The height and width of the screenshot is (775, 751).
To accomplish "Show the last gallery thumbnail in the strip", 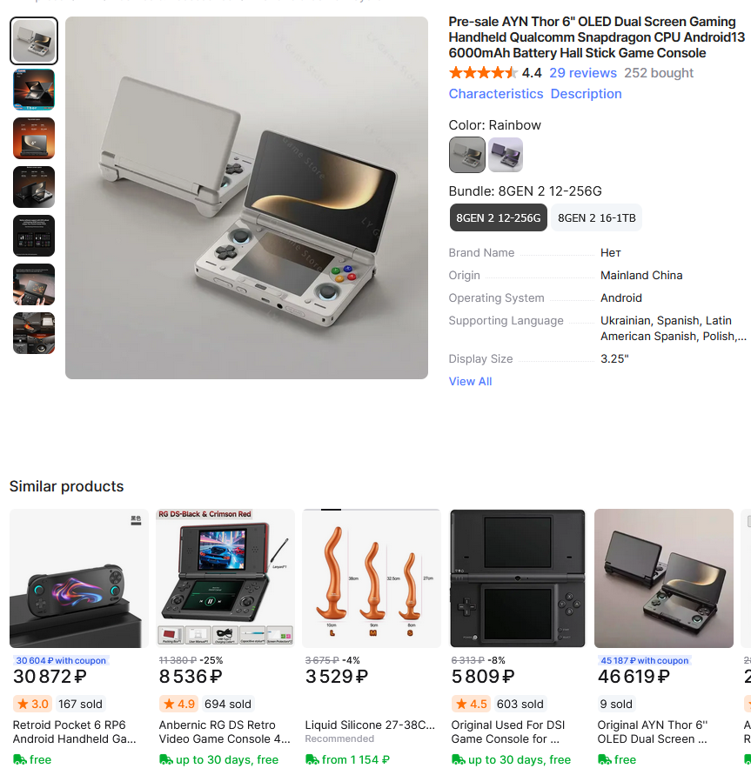I will 34,333.
